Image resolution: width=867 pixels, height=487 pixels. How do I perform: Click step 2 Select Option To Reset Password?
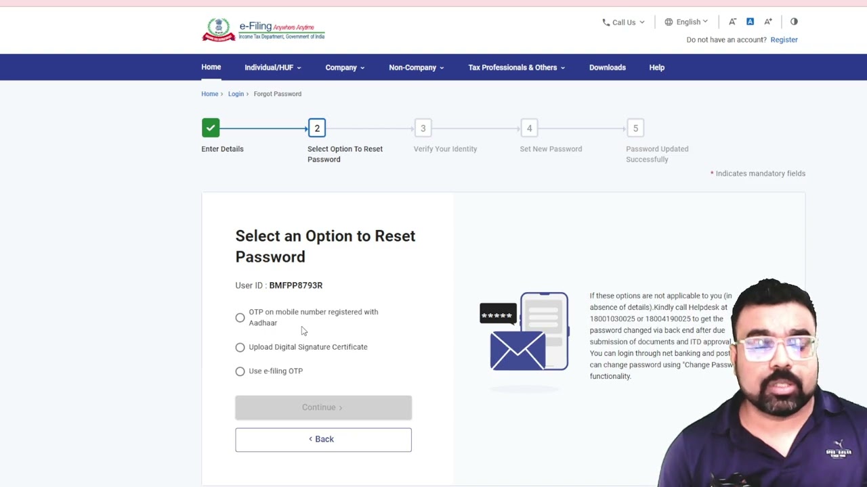coord(317,128)
